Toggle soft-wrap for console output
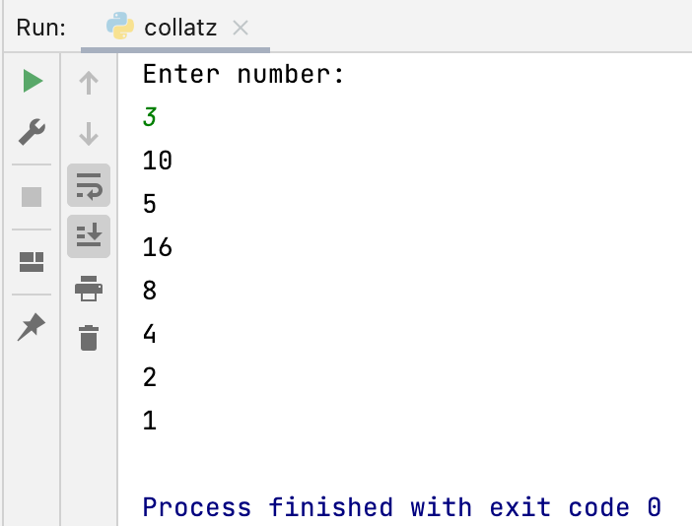 89,185
